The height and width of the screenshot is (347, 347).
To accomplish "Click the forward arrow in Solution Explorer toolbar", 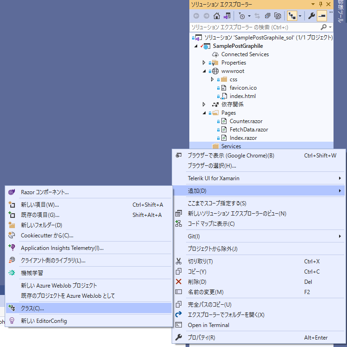I will 207,16.
